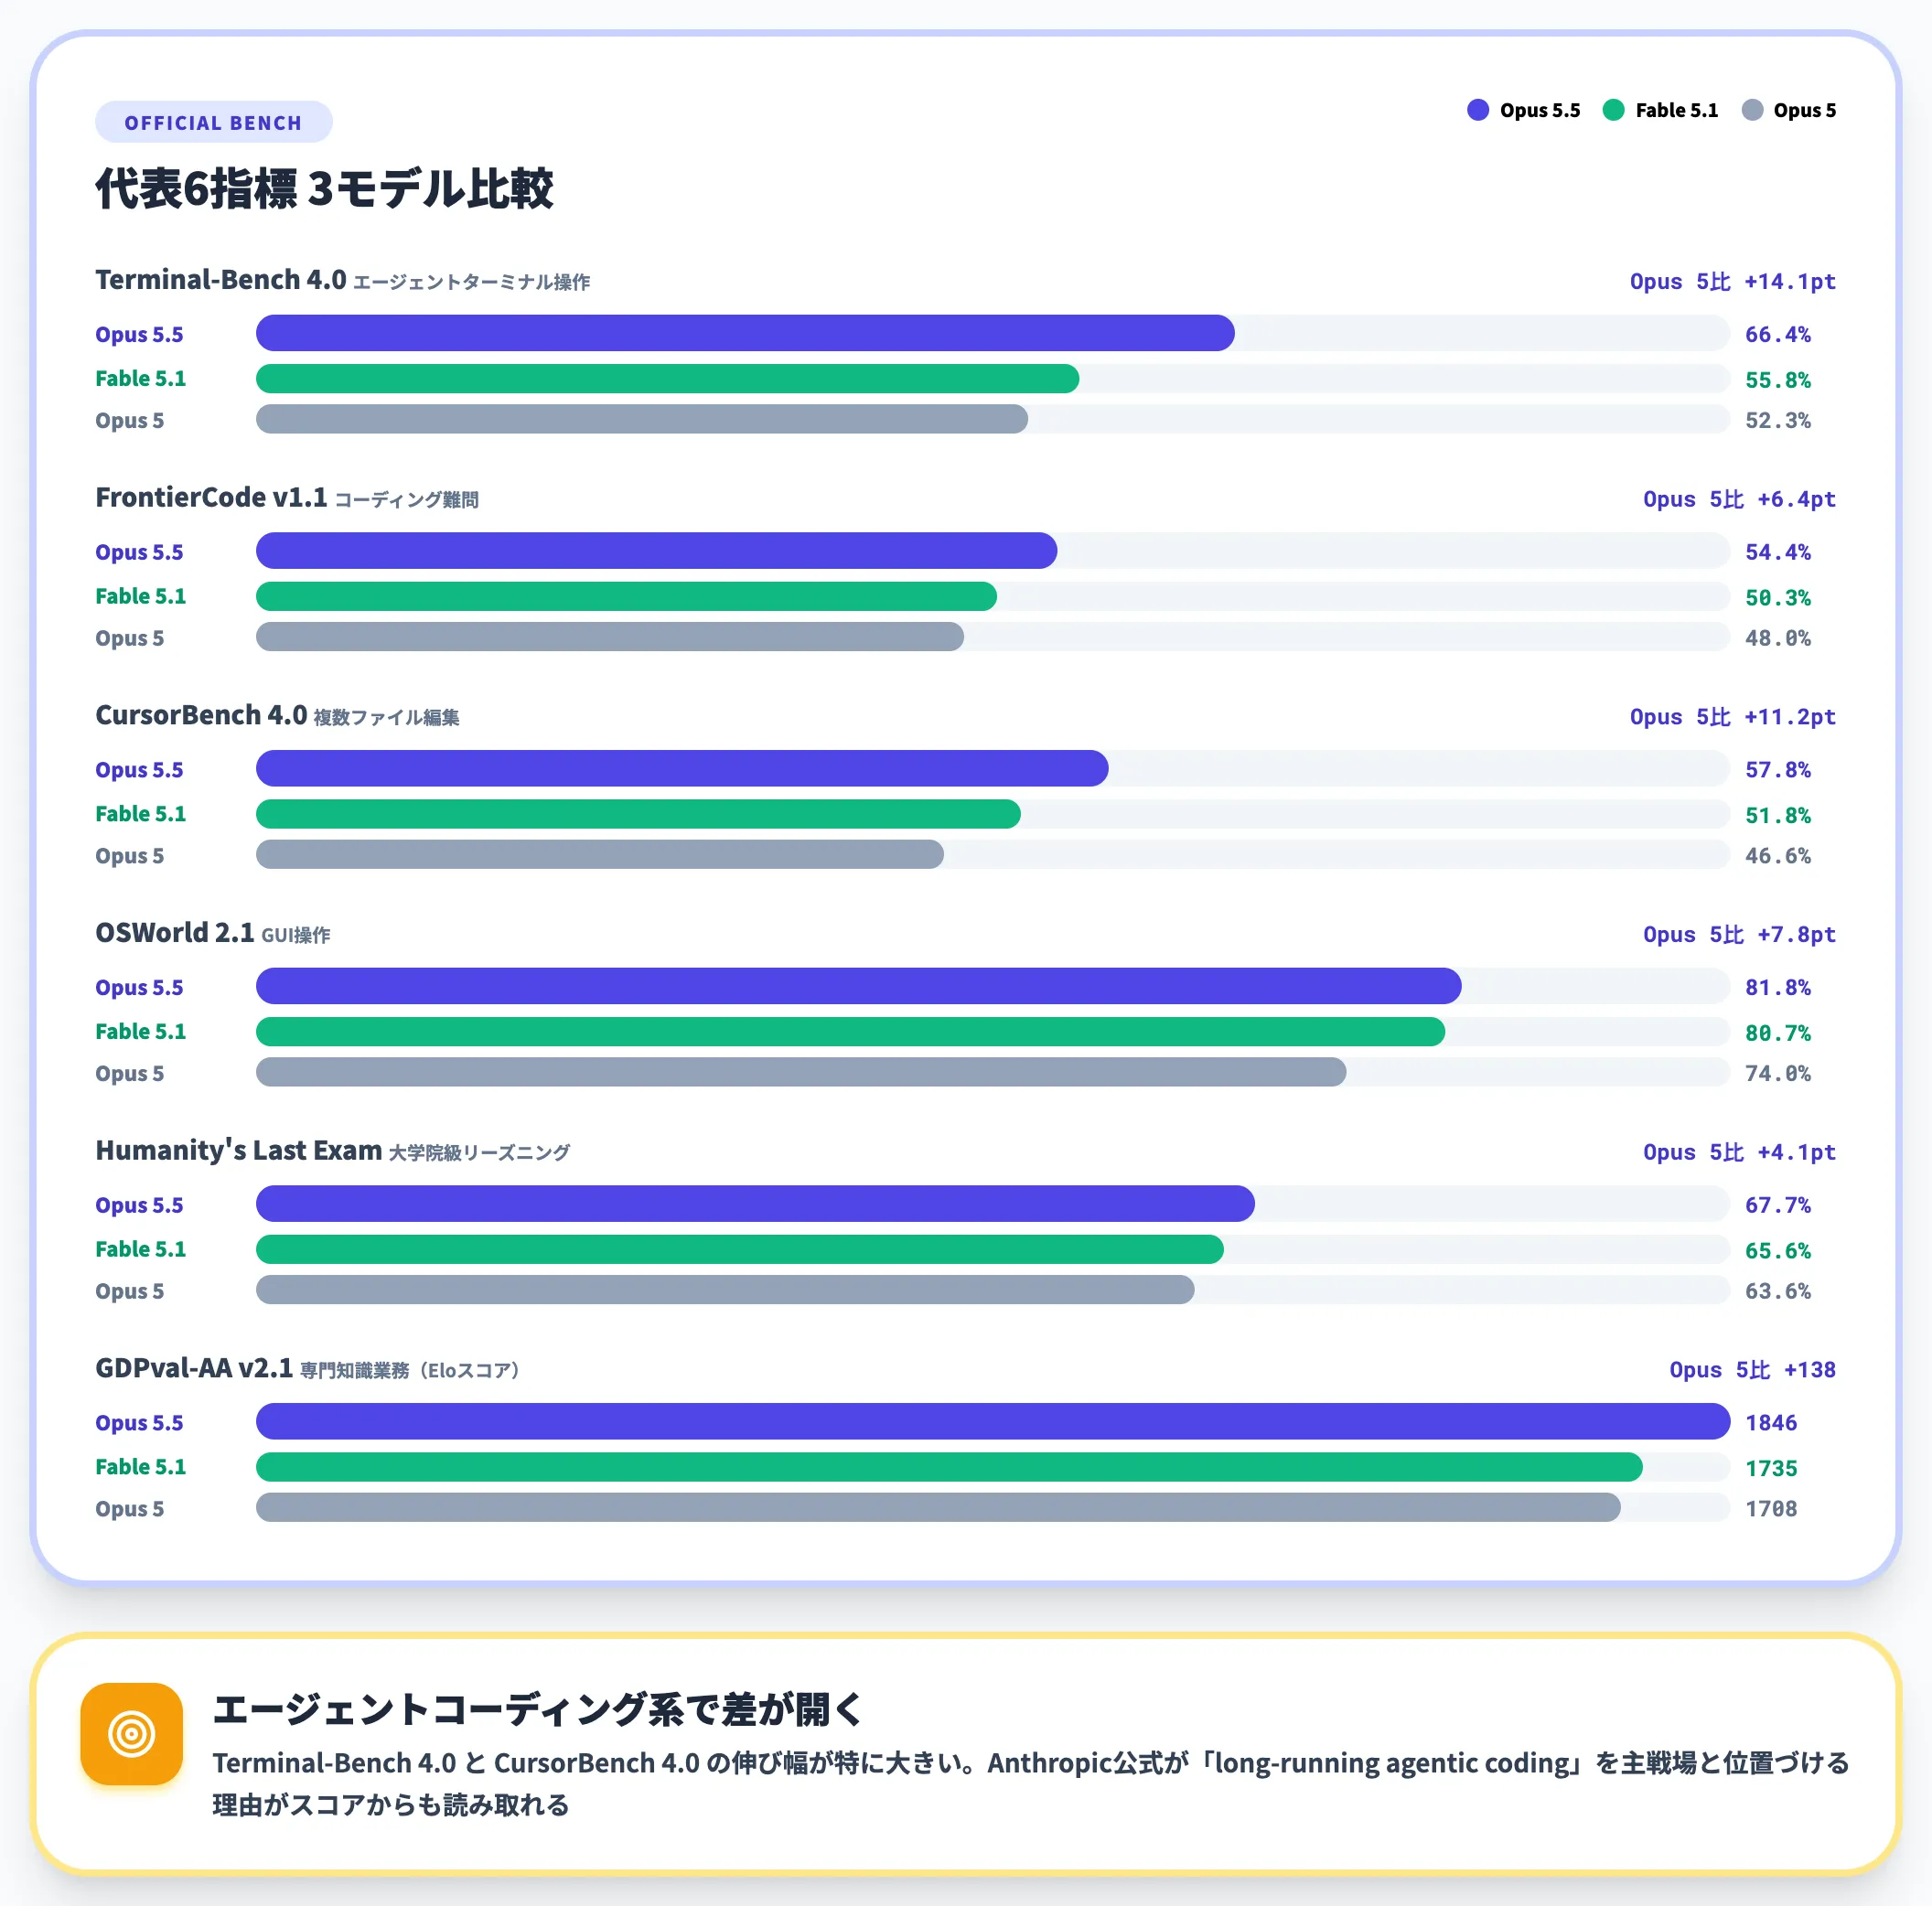Click the Terminal-Bench 4.0 heading
Screen dimensions: 1932x1906
pyautogui.click(x=221, y=279)
